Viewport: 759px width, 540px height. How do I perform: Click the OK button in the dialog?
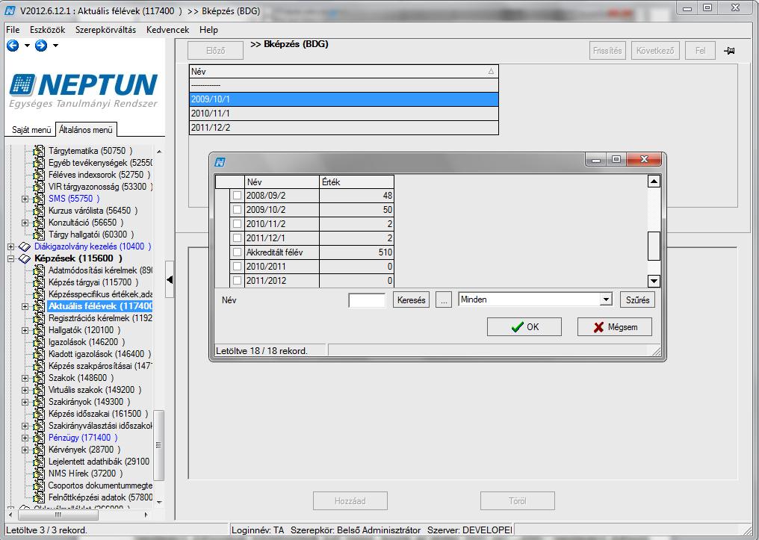pos(524,327)
